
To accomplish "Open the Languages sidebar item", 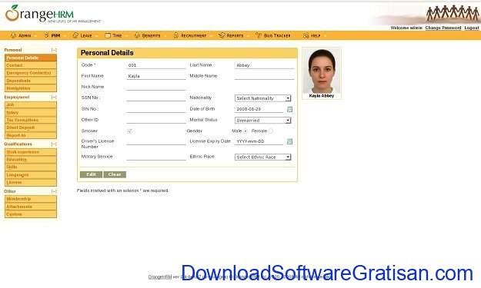I will (31, 175).
